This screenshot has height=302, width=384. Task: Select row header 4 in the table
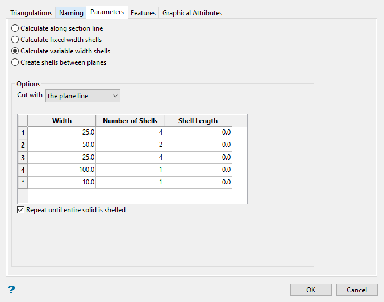point(23,170)
